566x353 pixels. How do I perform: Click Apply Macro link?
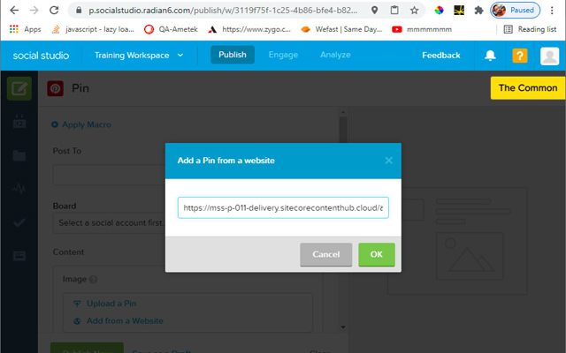pyautogui.click(x=81, y=124)
